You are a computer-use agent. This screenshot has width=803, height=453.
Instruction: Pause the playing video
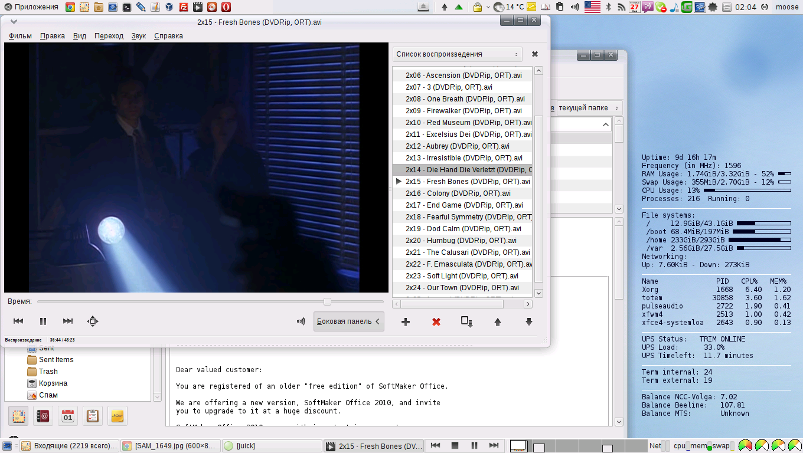click(43, 321)
